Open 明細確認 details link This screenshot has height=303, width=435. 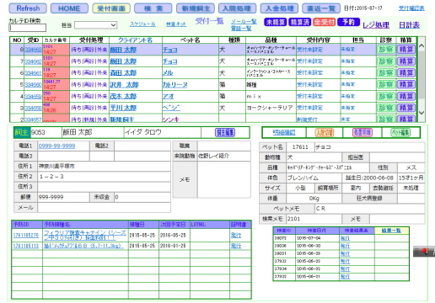pos(284,132)
